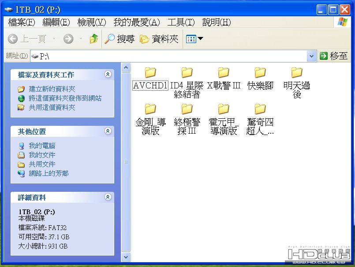Click the task pane scrollbar thumb
This screenshot has width=355, height=267.
point(126,162)
